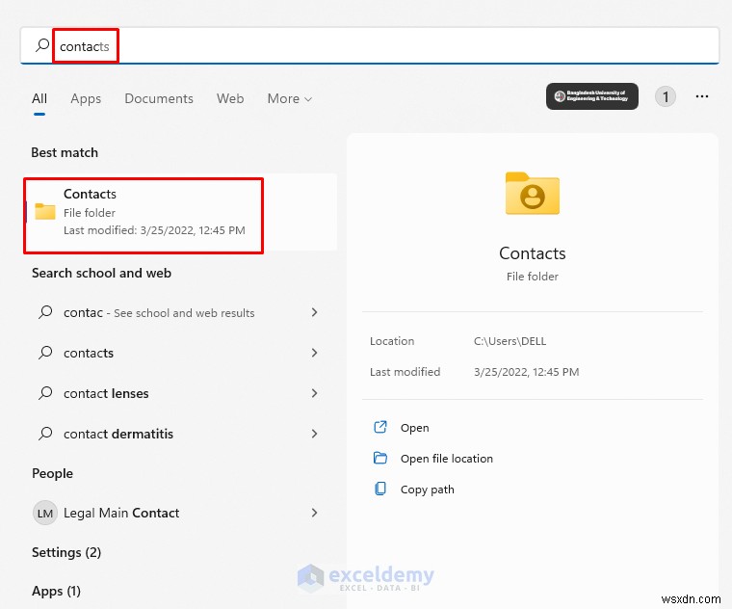732x609 pixels.
Task: Click the Copy path icon
Action: pyautogui.click(x=380, y=489)
